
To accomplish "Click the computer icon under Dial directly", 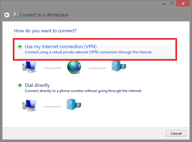I will point(29,105).
